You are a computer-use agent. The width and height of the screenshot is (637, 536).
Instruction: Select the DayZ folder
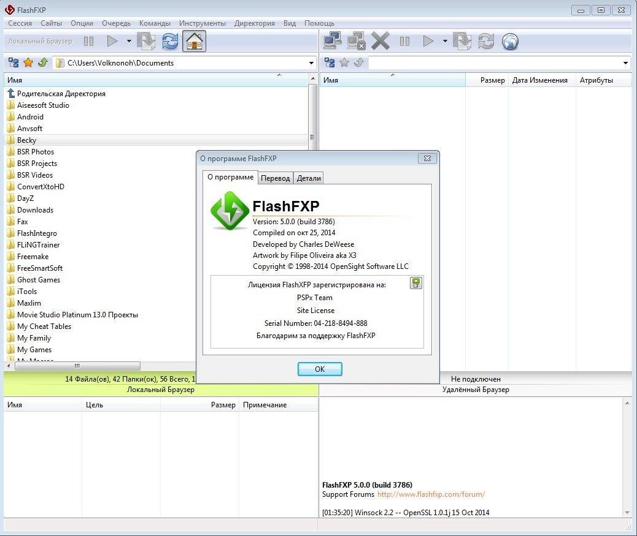tap(25, 198)
